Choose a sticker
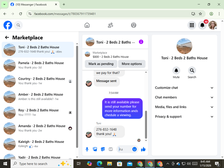 pyautogui.click(x=103, y=149)
